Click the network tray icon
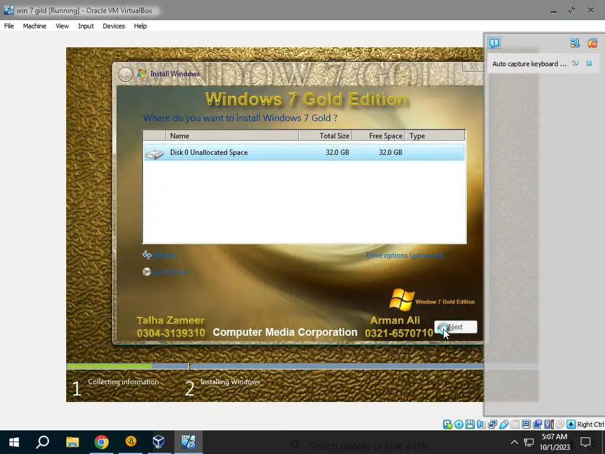Viewport: 605px width, 454px height. coord(529,442)
